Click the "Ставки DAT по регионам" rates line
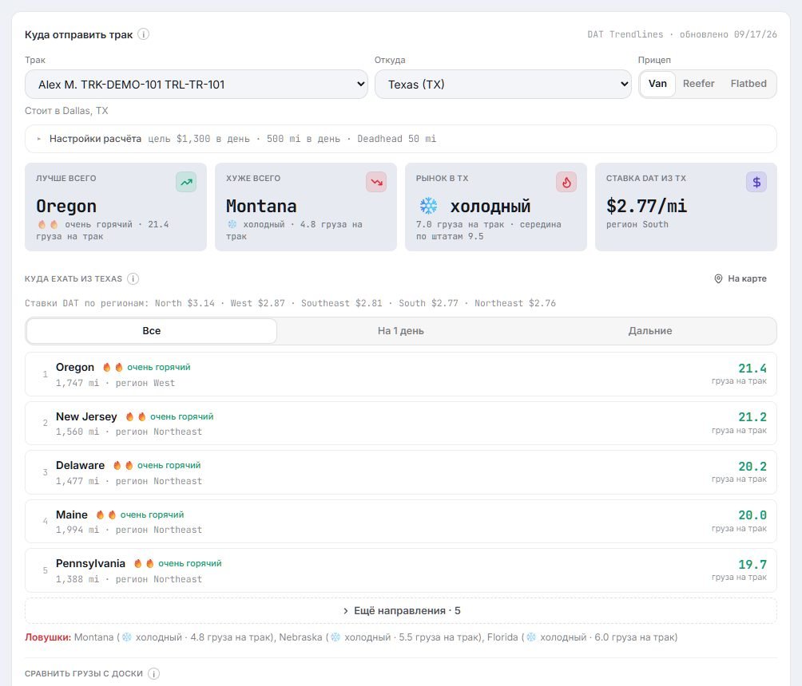 click(291, 303)
